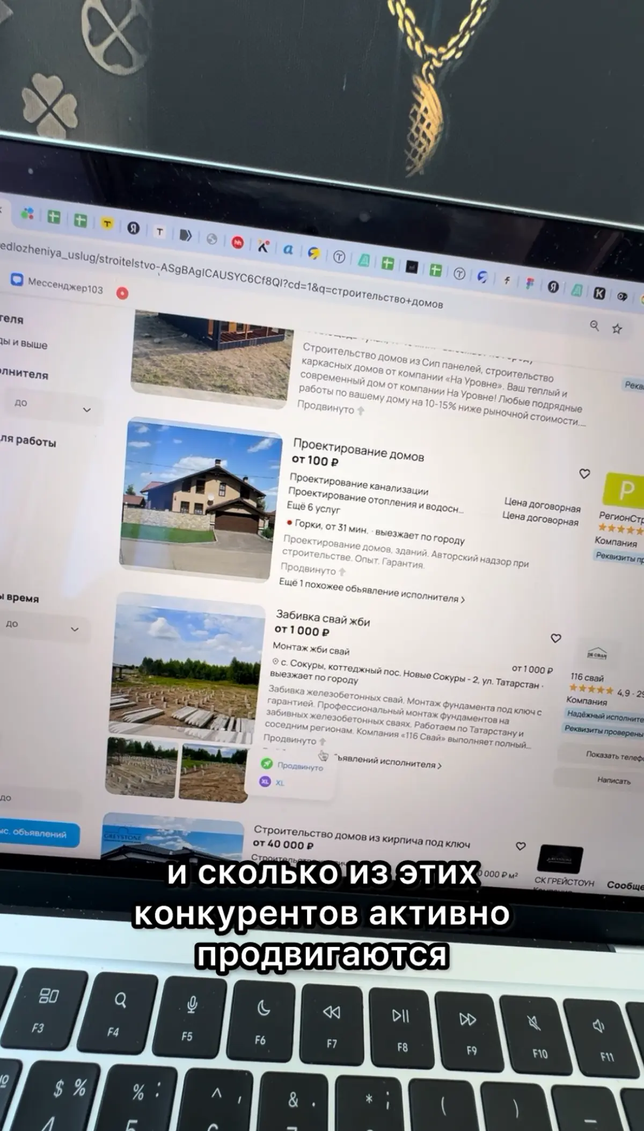Open the Greystone listing photo

(172, 838)
